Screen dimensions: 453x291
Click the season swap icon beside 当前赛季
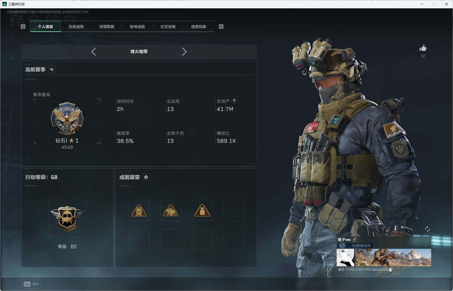pos(51,69)
